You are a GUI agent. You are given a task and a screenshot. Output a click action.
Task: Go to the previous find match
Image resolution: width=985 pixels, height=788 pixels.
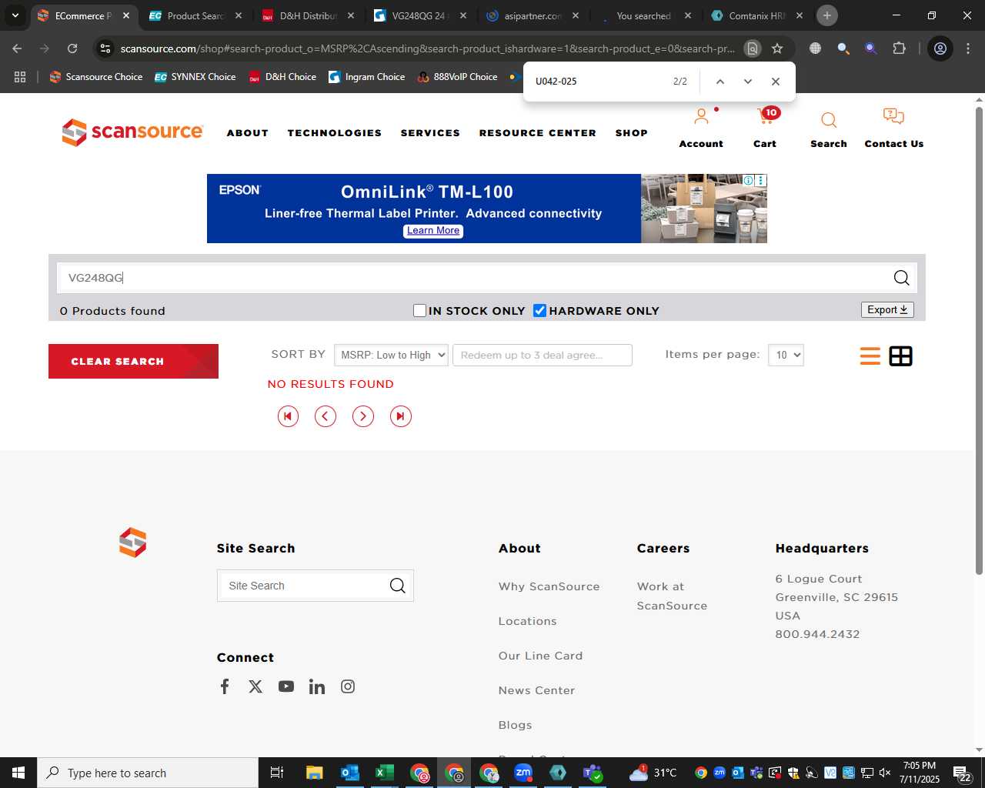coord(720,82)
